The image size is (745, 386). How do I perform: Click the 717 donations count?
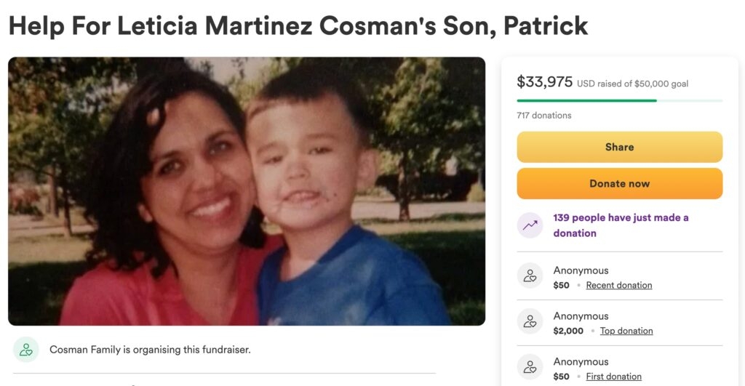[544, 116]
